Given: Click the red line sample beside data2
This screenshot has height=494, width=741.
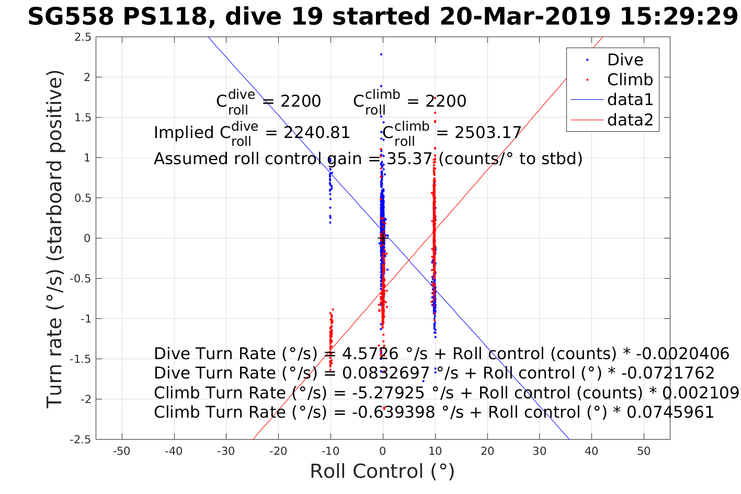Looking at the screenshot, I should tap(586, 120).
